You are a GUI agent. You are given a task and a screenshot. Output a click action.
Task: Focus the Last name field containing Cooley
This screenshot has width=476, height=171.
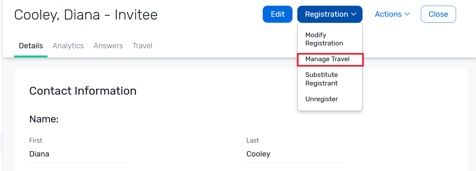pyautogui.click(x=295, y=154)
